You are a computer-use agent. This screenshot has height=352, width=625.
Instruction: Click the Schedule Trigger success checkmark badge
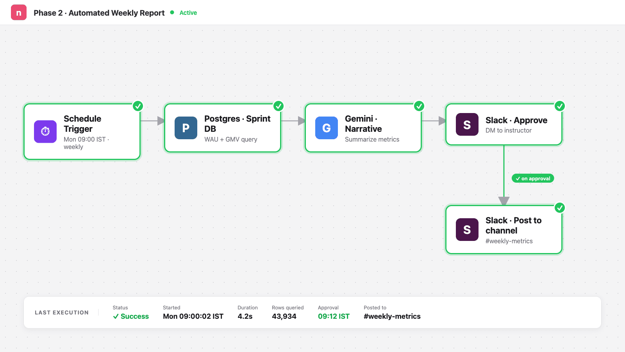138,106
